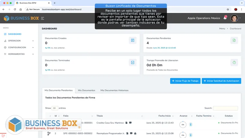245x138 pixels.
Task: Open the browser three-dot menu
Action: tap(241, 10)
